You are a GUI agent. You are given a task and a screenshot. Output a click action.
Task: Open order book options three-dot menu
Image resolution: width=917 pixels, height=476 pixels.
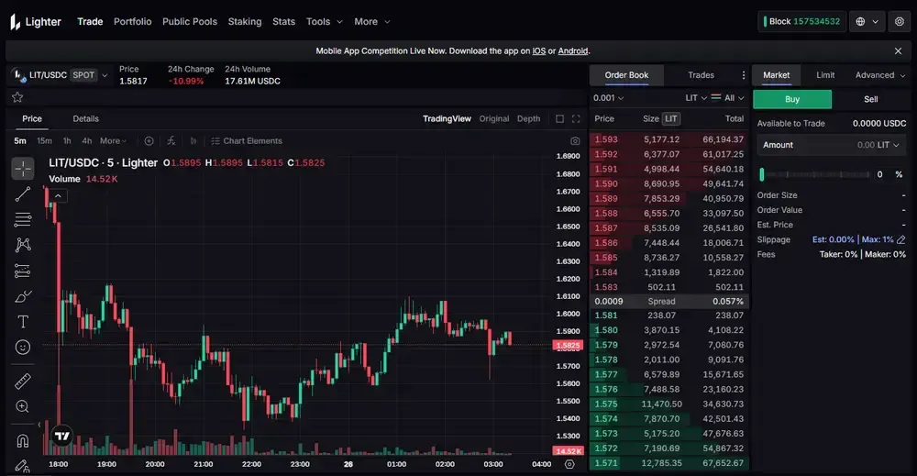[x=744, y=75]
